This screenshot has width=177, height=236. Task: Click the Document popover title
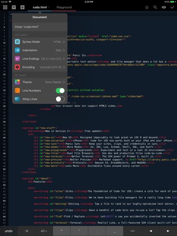pyautogui.click(x=39, y=17)
